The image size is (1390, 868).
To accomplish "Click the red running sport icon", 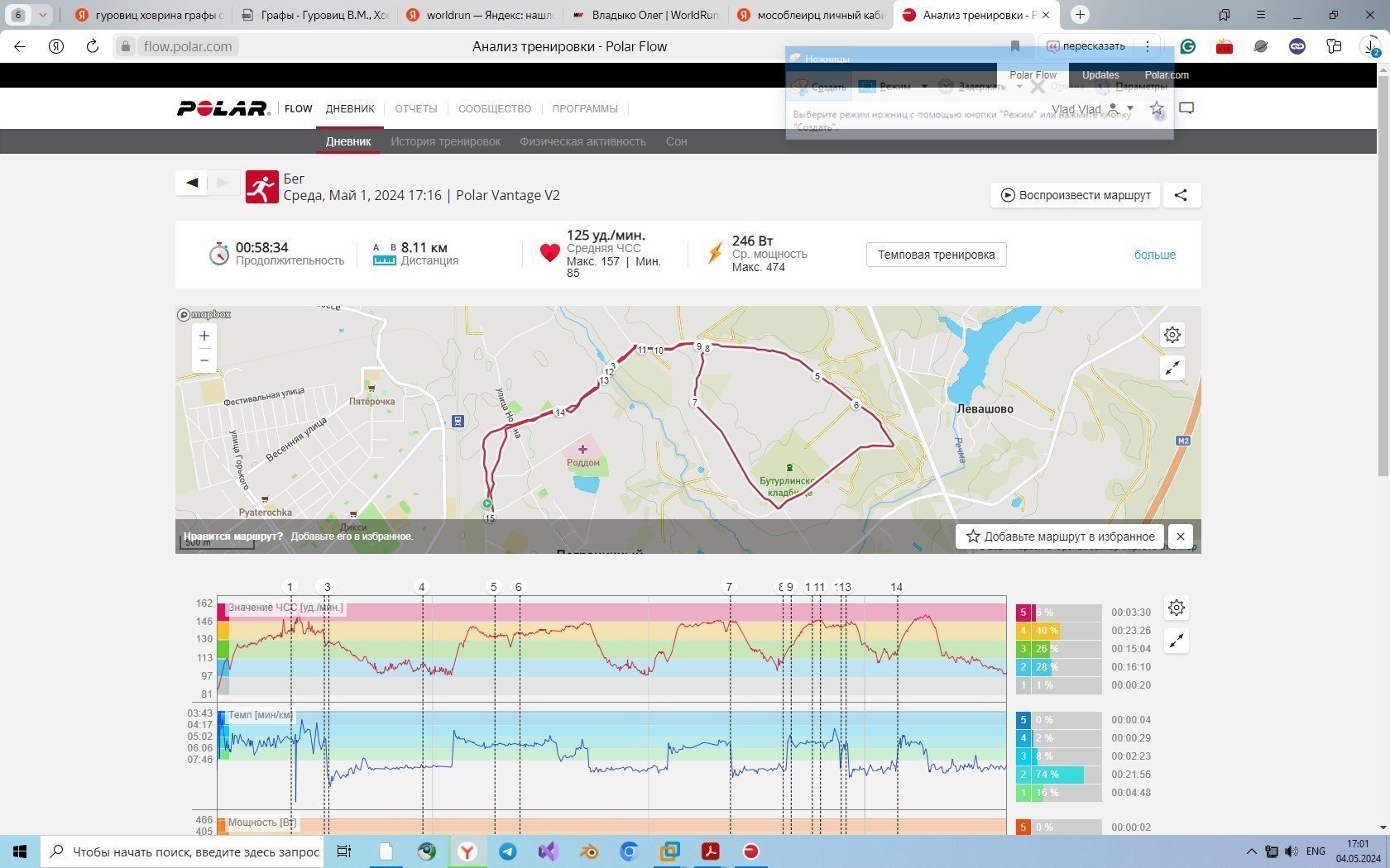I will [261, 187].
